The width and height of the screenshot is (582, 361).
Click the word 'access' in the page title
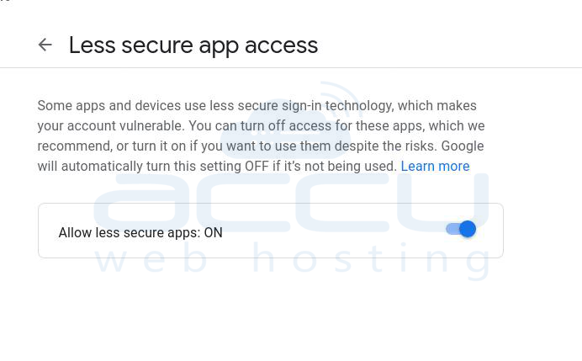282,45
